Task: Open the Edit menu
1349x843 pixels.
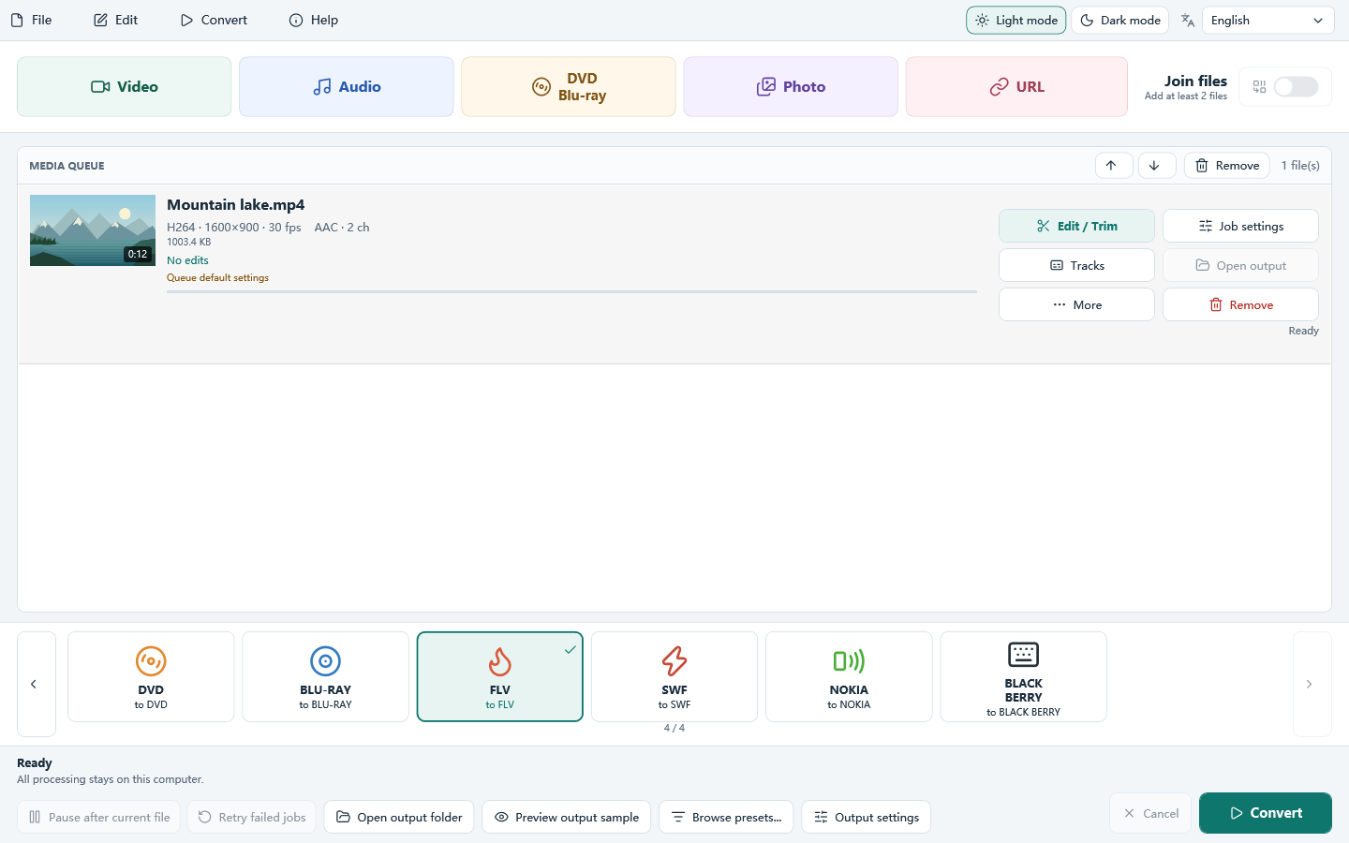Action: click(115, 21)
